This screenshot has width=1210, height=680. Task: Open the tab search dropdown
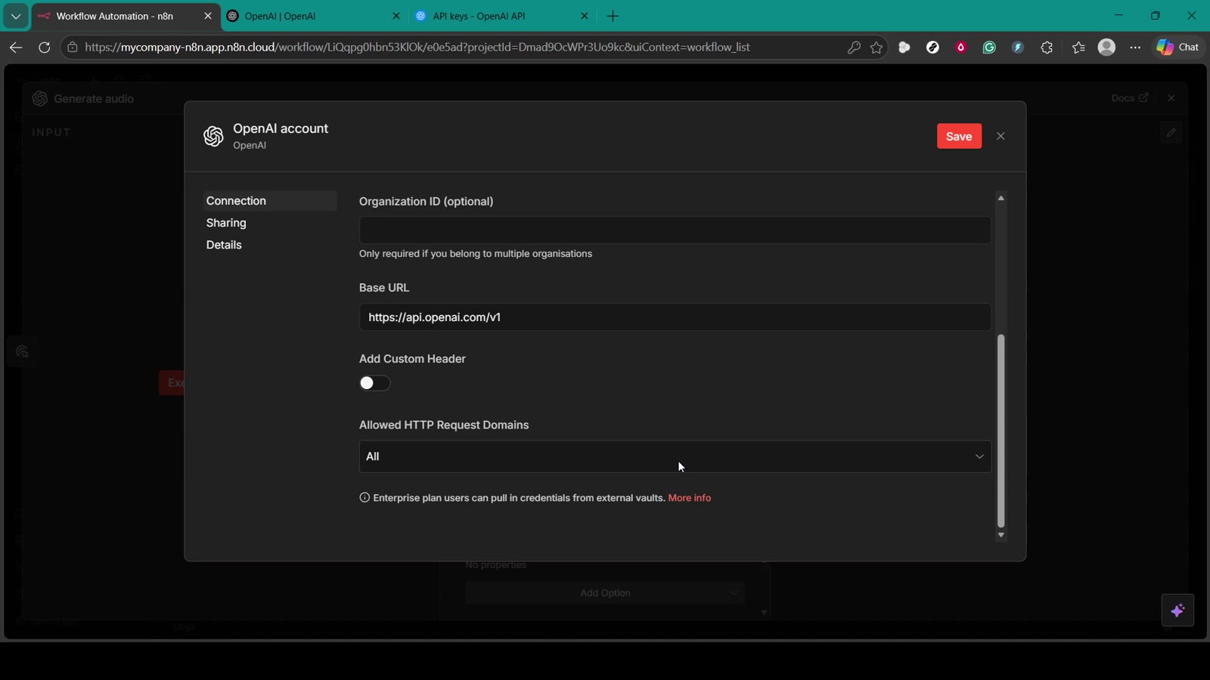[x=15, y=16]
